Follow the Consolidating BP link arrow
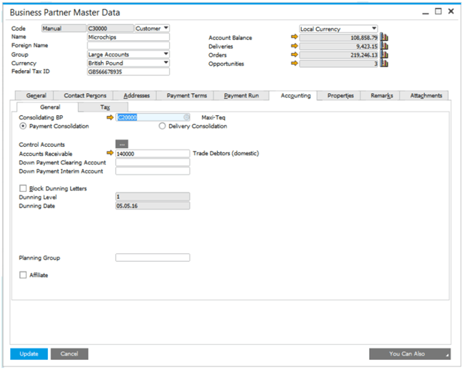 tap(110, 117)
